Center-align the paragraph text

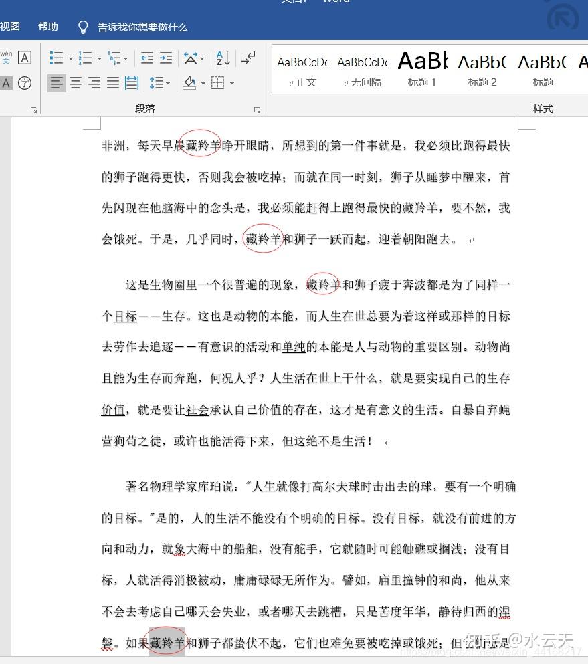(x=76, y=82)
